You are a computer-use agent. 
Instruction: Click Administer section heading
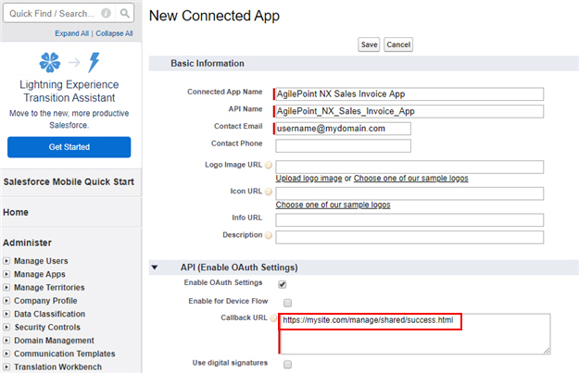click(x=27, y=242)
